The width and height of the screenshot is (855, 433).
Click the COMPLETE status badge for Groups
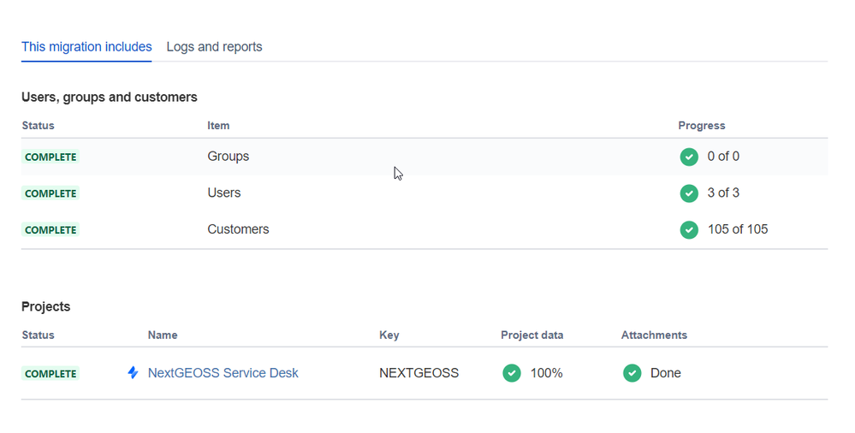tap(50, 157)
